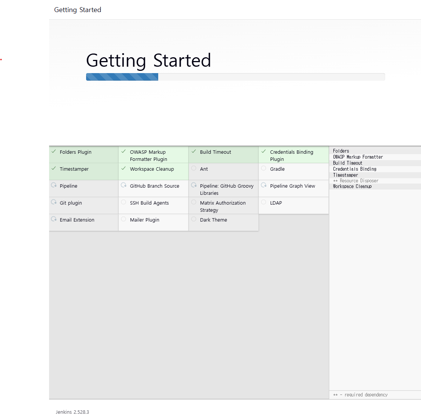Click the GitHub Branch Source label
Viewport: 421px width, 416px height.
click(x=154, y=186)
